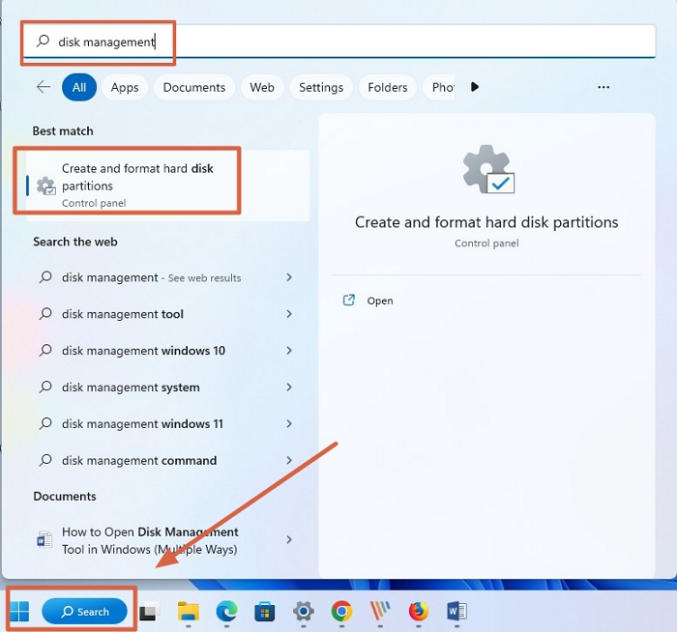Open the three-dot more options menu

(x=603, y=87)
